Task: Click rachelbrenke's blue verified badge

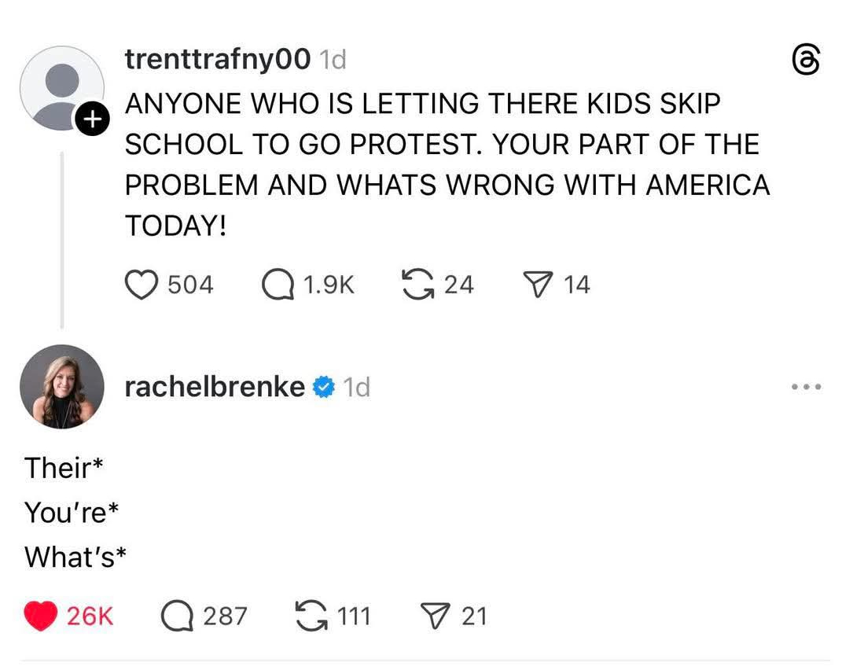Action: click(323, 387)
